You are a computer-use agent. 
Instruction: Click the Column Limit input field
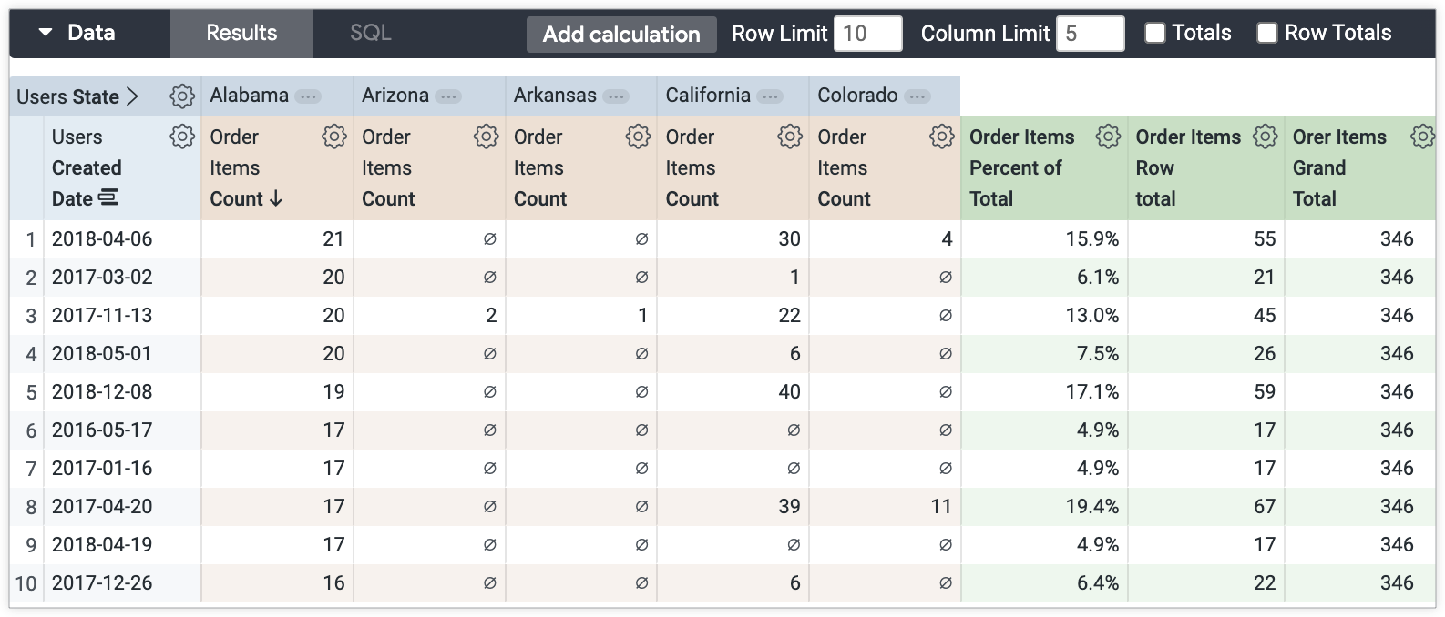pos(1090,34)
